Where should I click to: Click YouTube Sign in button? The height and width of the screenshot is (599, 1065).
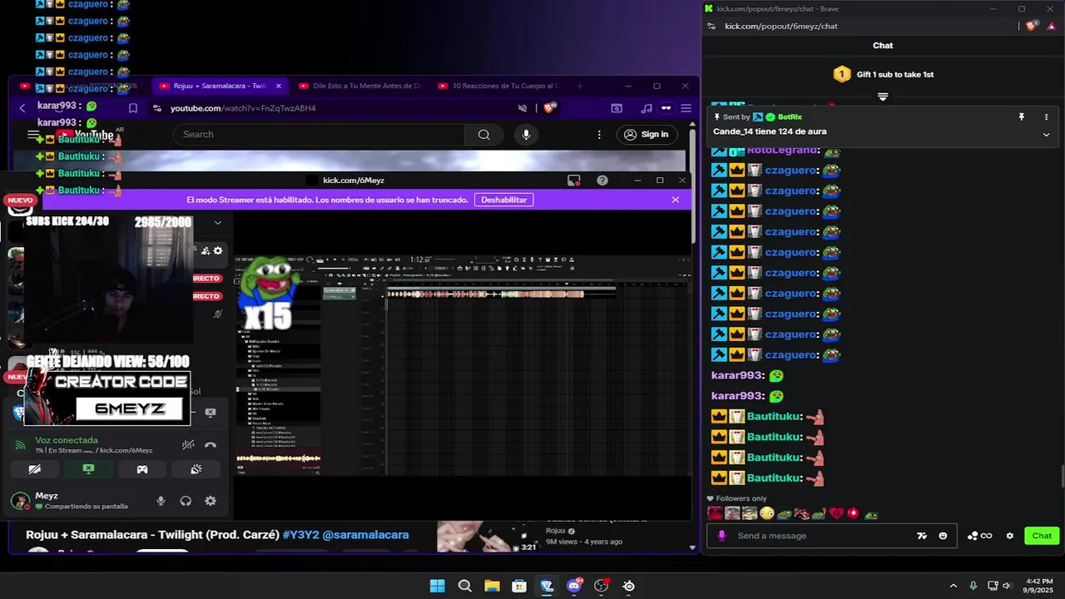646,135
